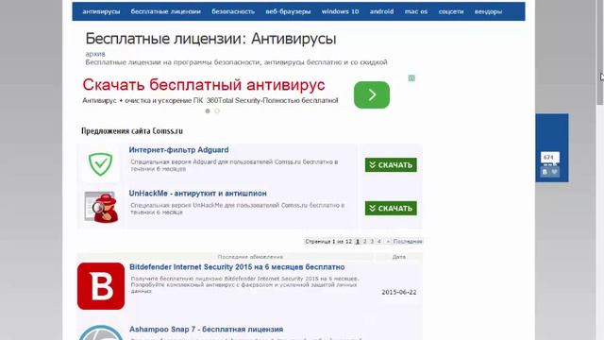This screenshot has height=340, width=604.
Task: Click the green arrow button in the ad
Action: [372, 94]
